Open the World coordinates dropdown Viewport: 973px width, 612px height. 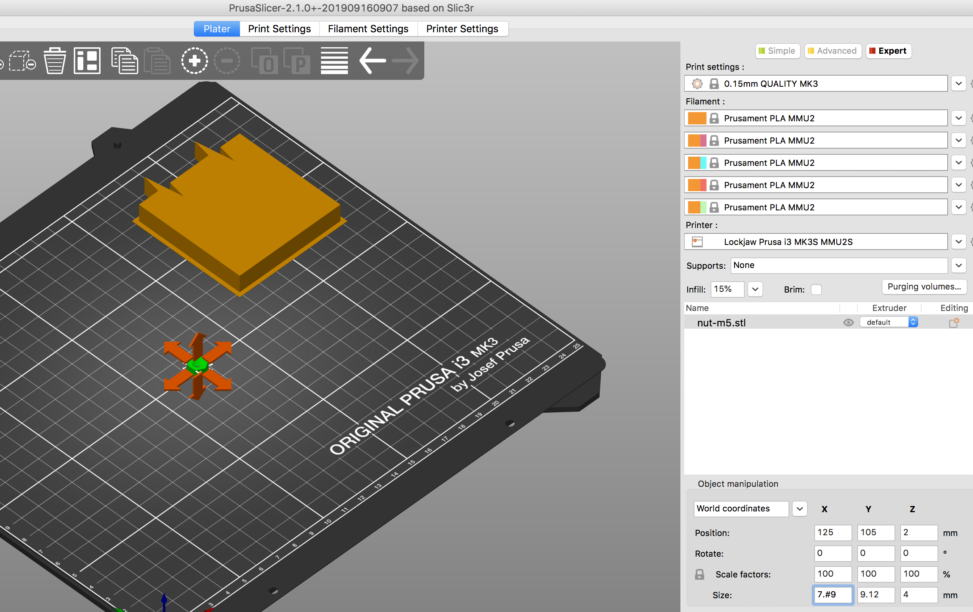[x=799, y=509]
